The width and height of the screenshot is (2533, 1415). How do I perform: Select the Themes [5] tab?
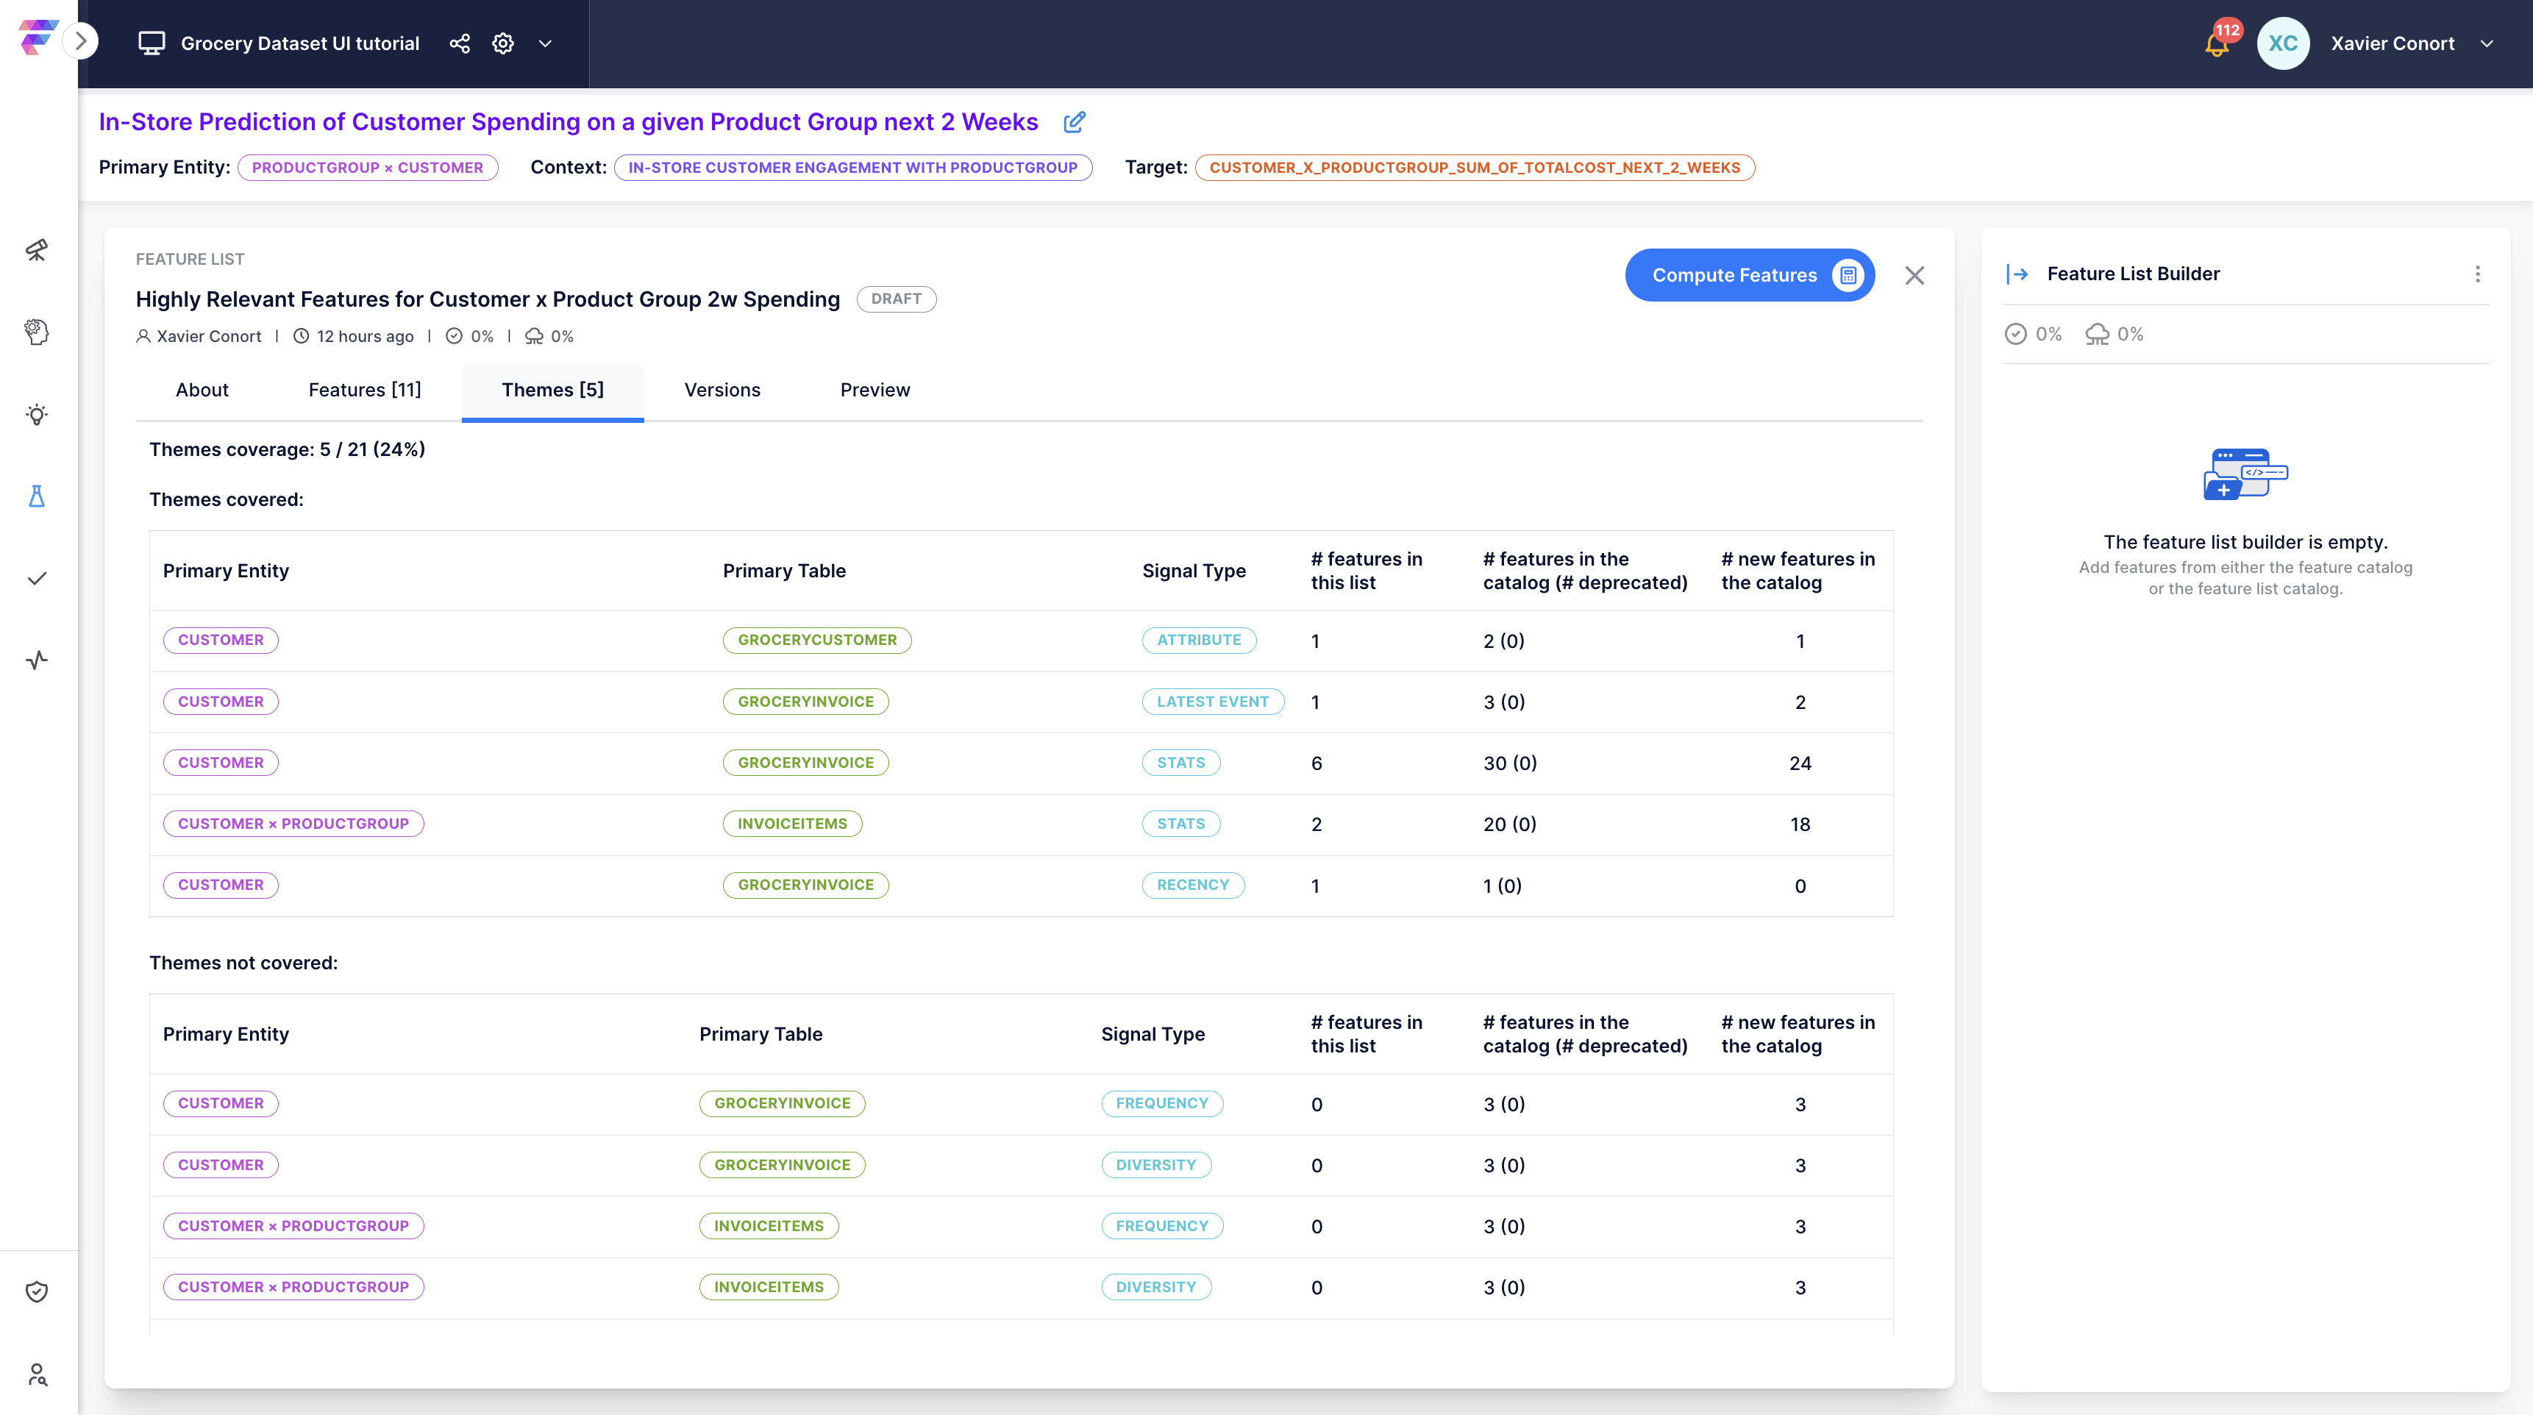[x=552, y=391]
